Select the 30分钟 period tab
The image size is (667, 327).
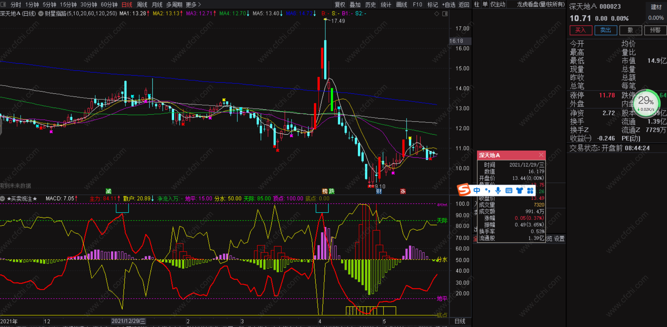click(x=89, y=5)
